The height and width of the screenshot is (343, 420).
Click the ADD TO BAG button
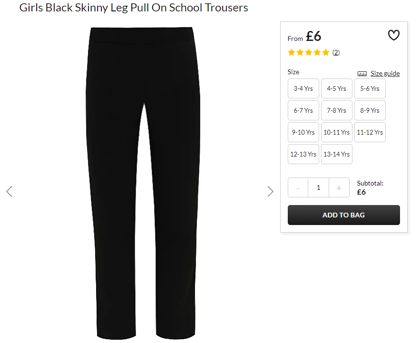pyautogui.click(x=344, y=215)
